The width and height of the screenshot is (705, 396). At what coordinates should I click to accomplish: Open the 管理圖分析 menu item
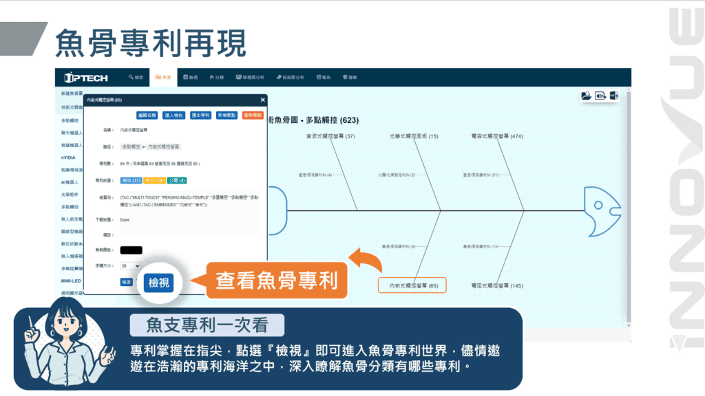[x=251, y=78]
